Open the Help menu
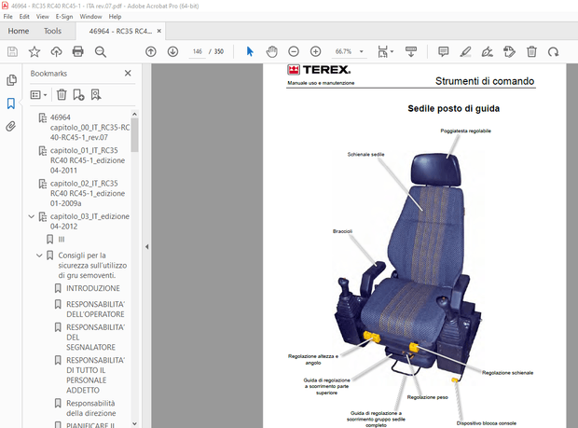This screenshot has width=578, height=428. tap(115, 17)
